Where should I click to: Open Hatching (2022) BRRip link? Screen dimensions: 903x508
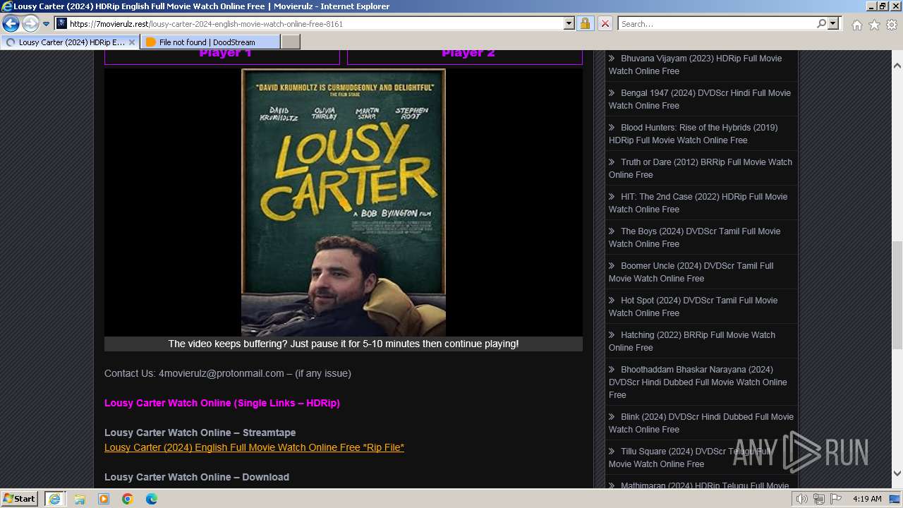(692, 341)
